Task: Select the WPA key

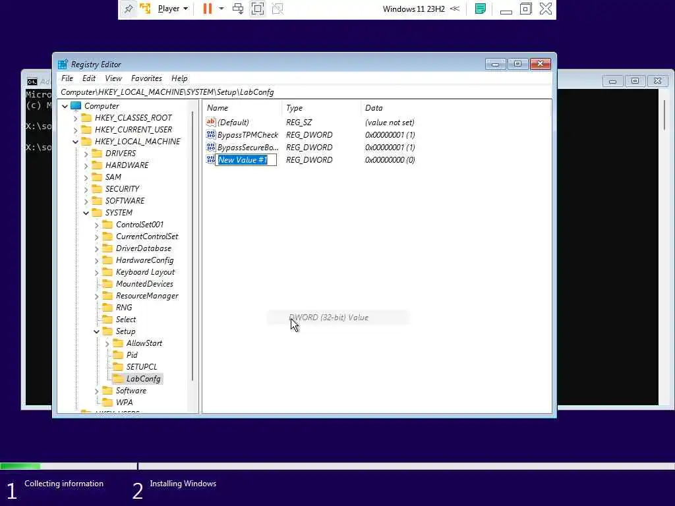Action: click(124, 403)
